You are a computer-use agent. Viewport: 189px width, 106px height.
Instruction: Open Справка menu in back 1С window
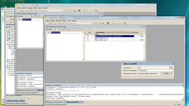(x=45, y=8)
